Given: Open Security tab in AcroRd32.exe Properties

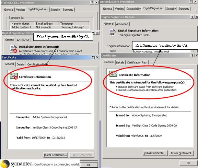Looking at the screenshot, I should pyautogui.click(x=171, y=9).
